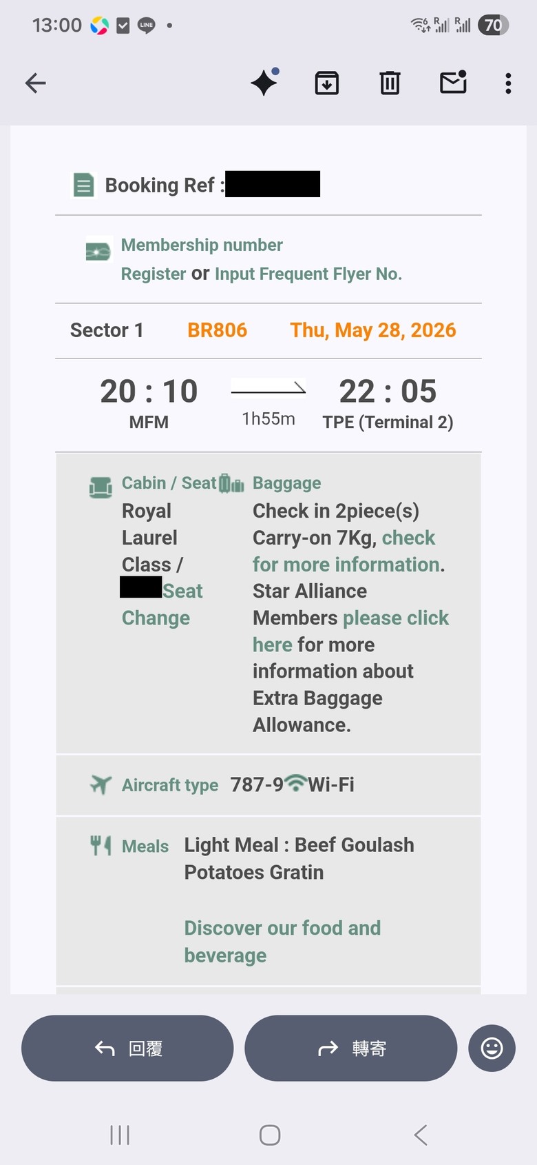Open the Input Frequent Flyer No. link
Image resolution: width=537 pixels, height=1165 pixels.
pyautogui.click(x=308, y=274)
